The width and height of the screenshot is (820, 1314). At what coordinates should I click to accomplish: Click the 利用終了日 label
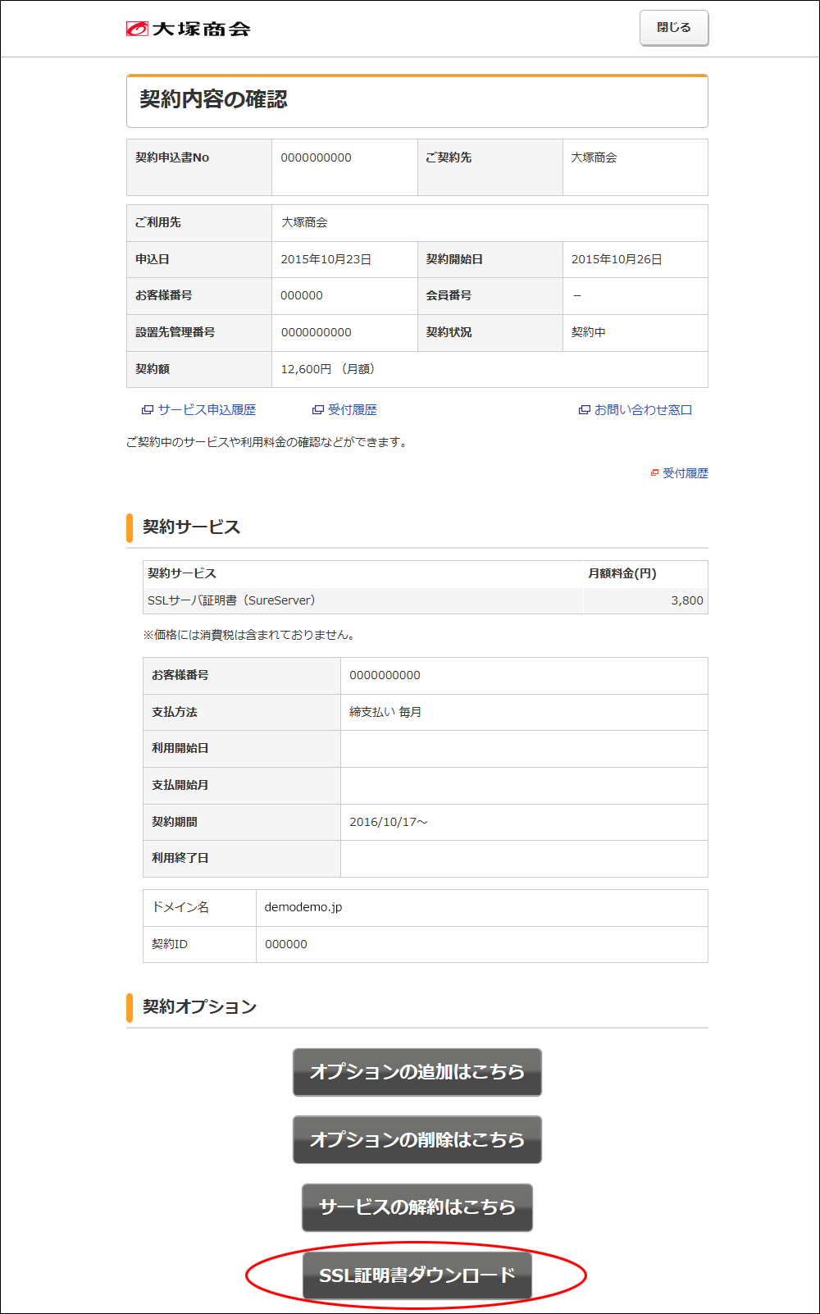tap(180, 858)
